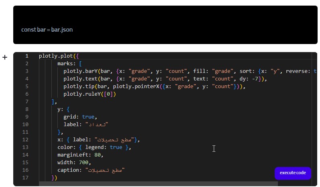Click 'caption:' on line 16

coord(70,170)
